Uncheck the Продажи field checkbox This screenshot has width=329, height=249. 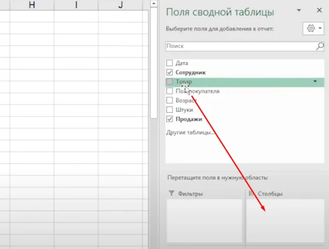(170, 119)
